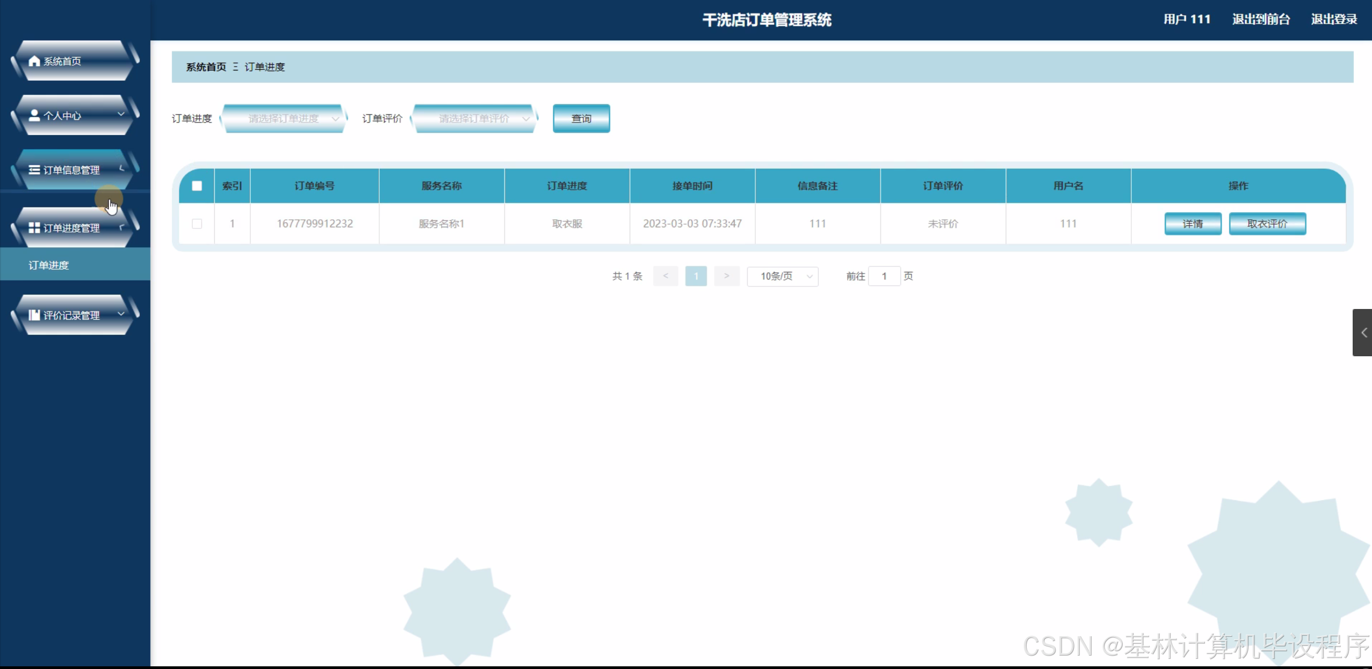Click 系统首页 in the breadcrumb
Screen dimensions: 1372x669
pyautogui.click(x=206, y=67)
